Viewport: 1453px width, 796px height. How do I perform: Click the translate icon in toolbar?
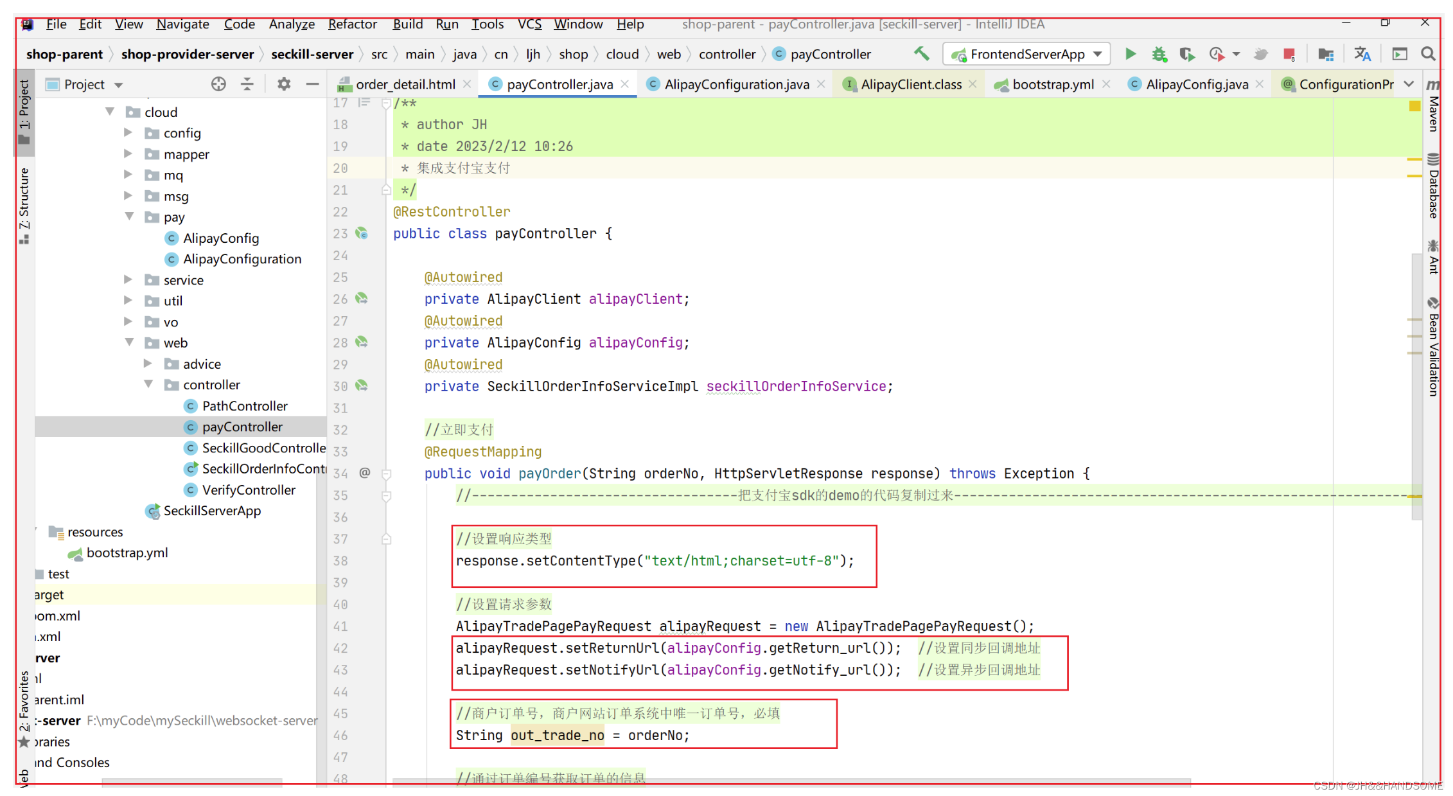(x=1362, y=54)
